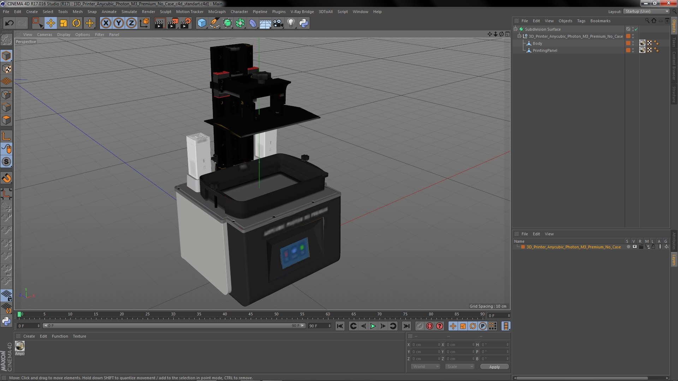Collapse the Subdivision Surface tree item
Screen dimensions: 678x381
[516, 29]
